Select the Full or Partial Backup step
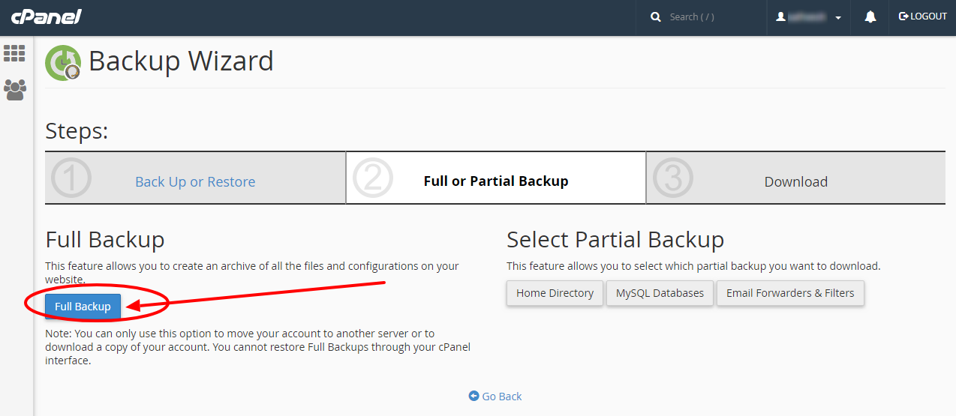Image resolution: width=956 pixels, height=416 pixels. click(x=496, y=181)
